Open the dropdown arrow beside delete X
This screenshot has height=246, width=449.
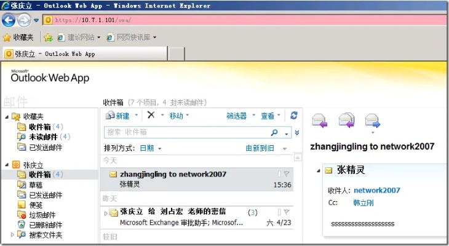click(162, 116)
